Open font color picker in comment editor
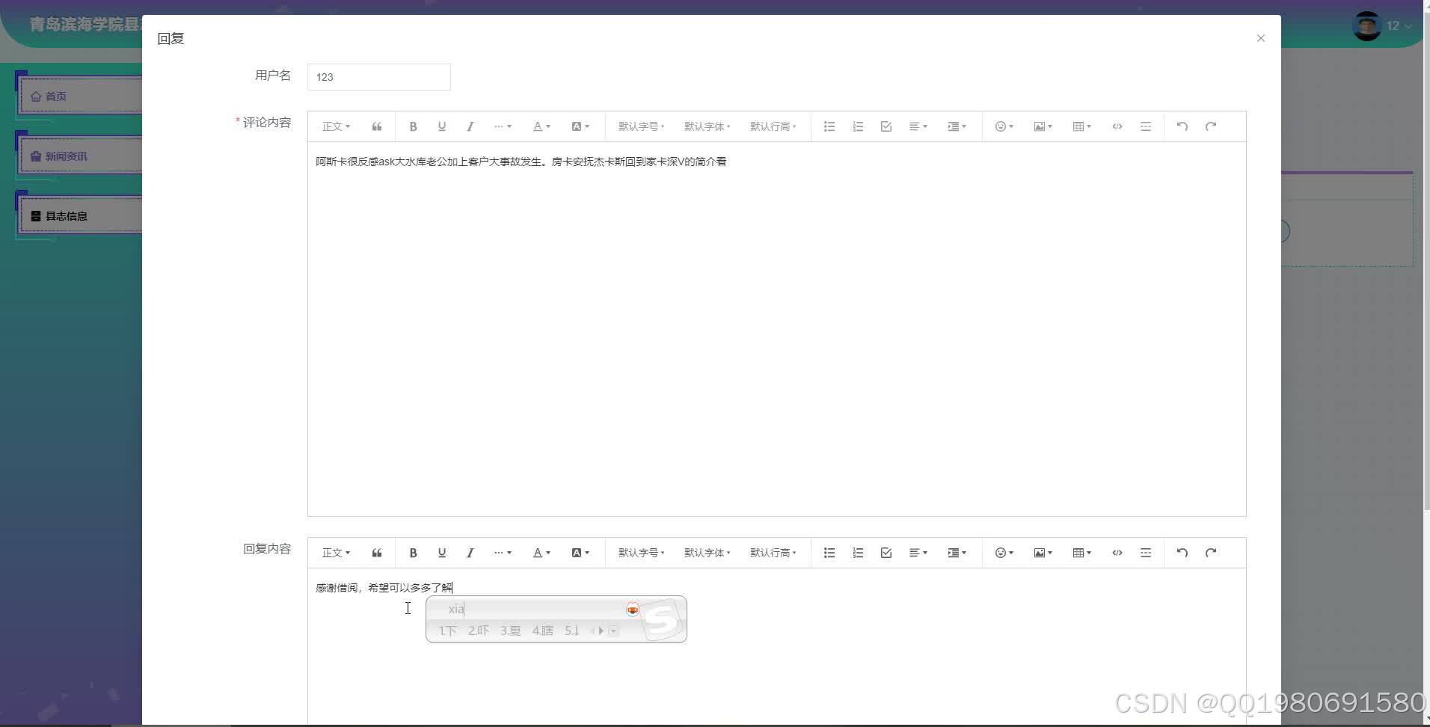 (541, 126)
